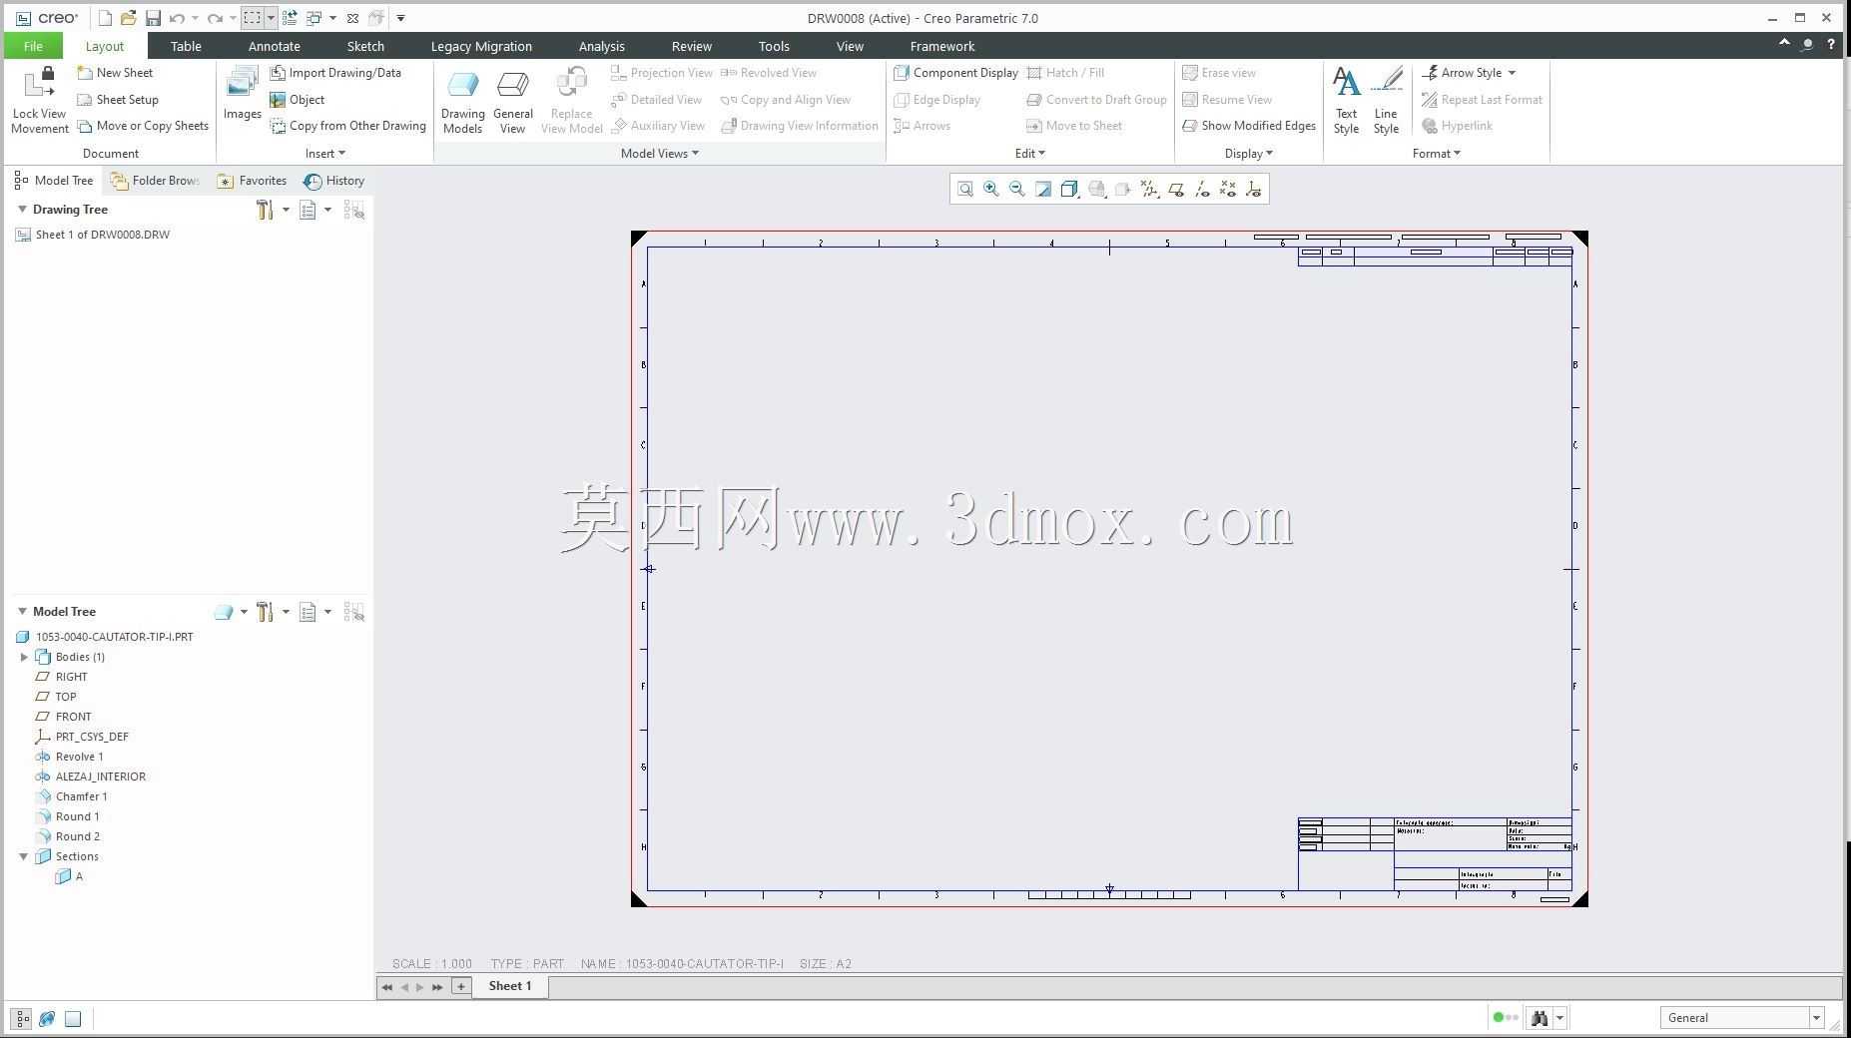Open Drawing Tree settings hammer icon
The width and height of the screenshot is (1851, 1038).
pyautogui.click(x=265, y=210)
